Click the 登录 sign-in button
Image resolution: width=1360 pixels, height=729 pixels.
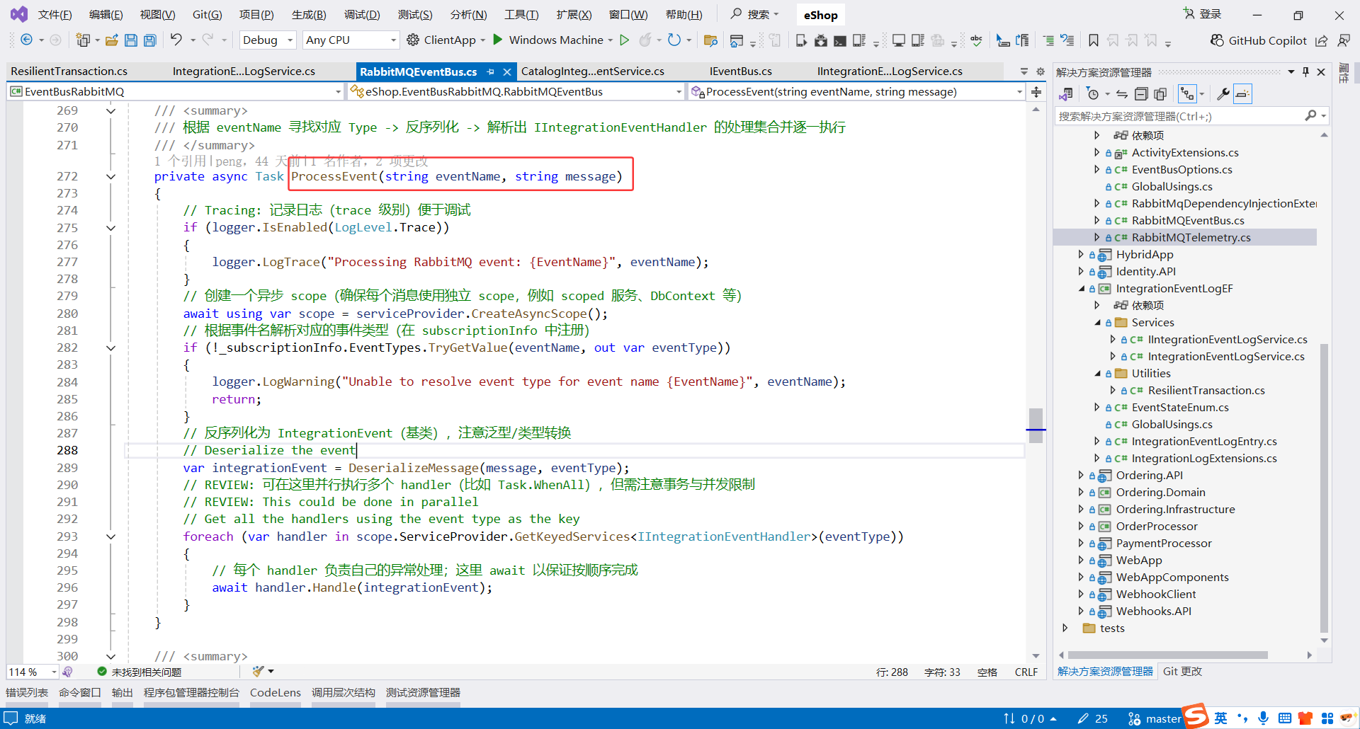(x=1208, y=13)
